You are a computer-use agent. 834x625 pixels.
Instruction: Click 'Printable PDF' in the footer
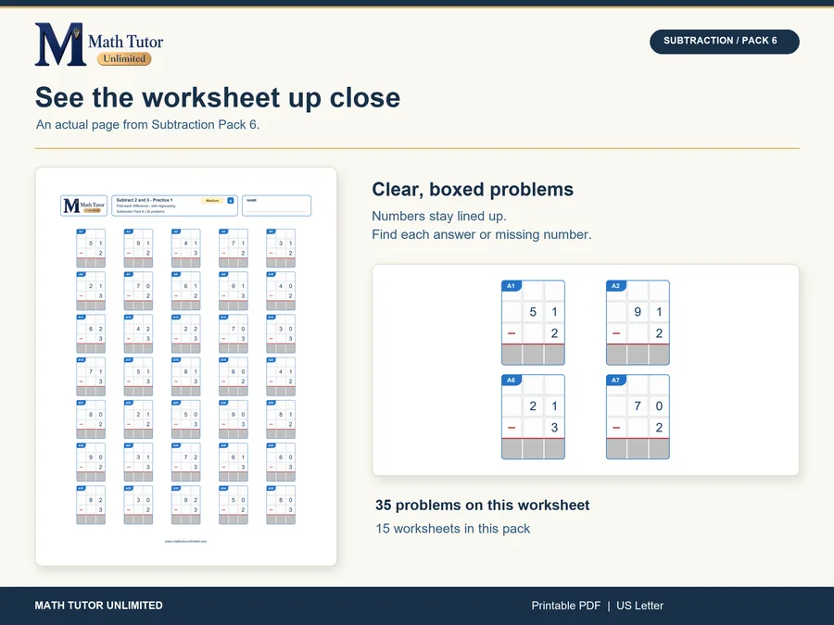click(565, 606)
